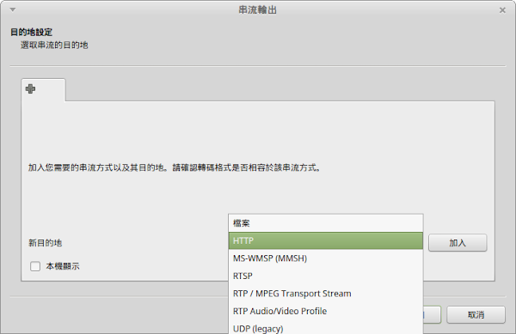Open the window menu arrow in title bar
The height and width of the screenshot is (334, 516).
[x=13, y=9]
